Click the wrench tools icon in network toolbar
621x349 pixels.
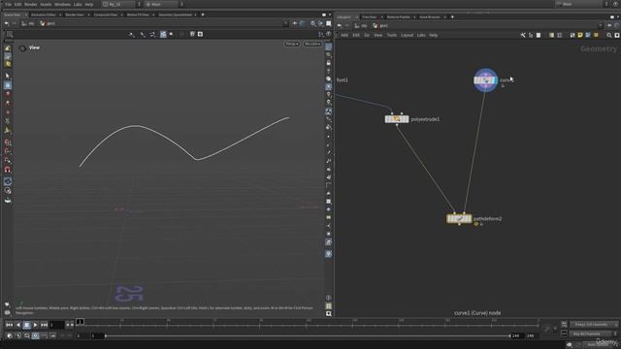click(x=523, y=35)
